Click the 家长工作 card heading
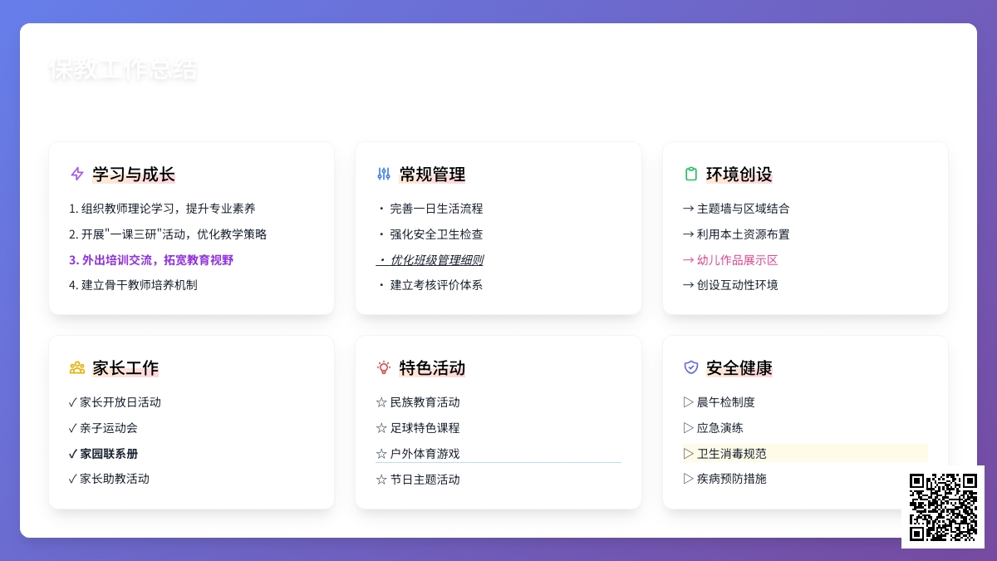997x561 pixels. (125, 368)
